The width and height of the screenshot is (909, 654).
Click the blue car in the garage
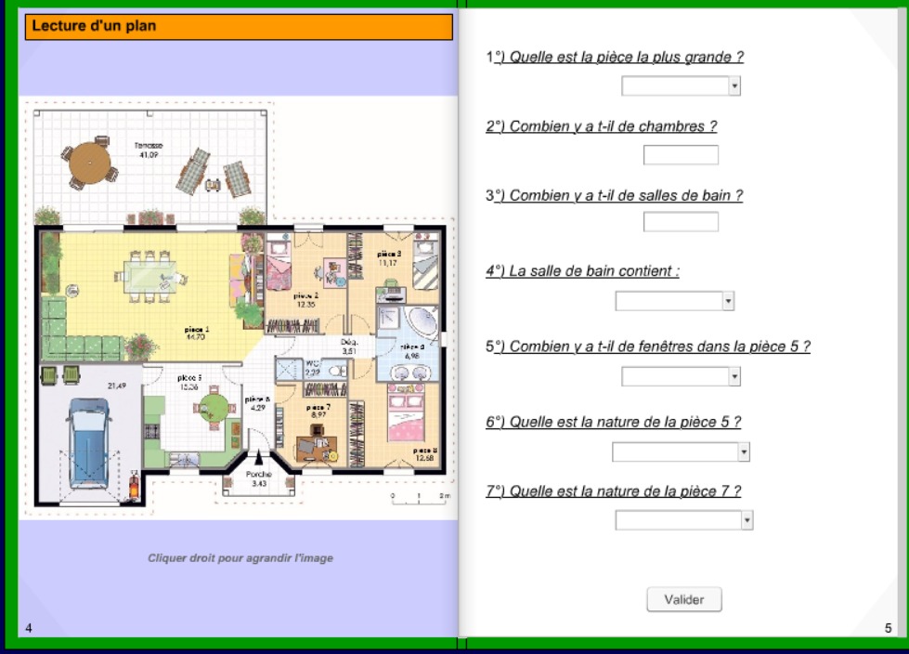click(x=89, y=443)
